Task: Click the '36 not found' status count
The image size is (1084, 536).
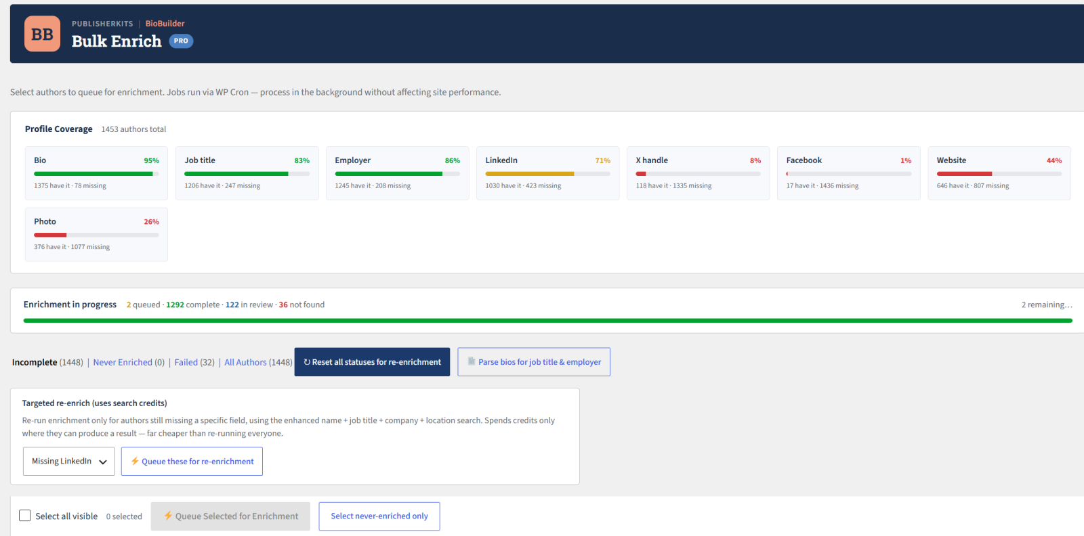Action: point(301,305)
